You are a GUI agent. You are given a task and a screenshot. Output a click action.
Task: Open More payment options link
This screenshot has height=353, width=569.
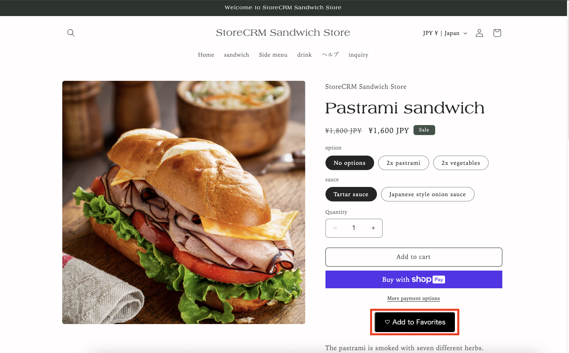pos(413,298)
